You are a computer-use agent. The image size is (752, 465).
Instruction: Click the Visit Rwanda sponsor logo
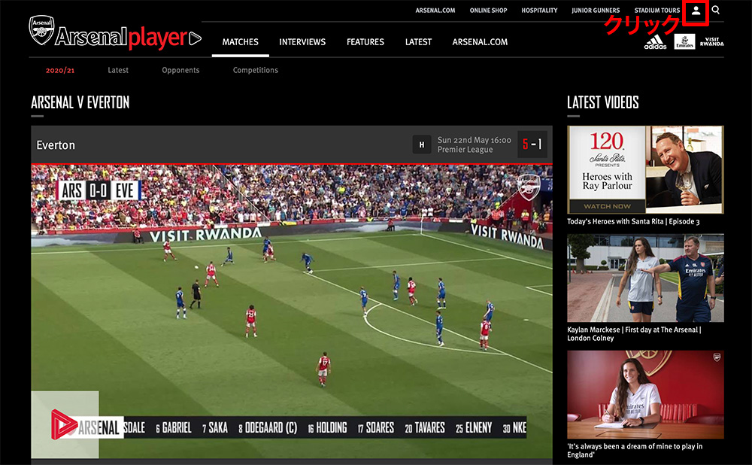click(x=711, y=41)
